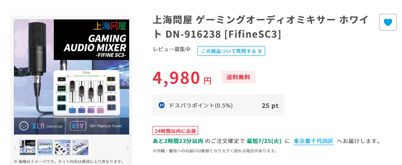Screen dimensions: 402x165
Task: Click the レビュー募集中 review text
Action: tap(172, 49)
